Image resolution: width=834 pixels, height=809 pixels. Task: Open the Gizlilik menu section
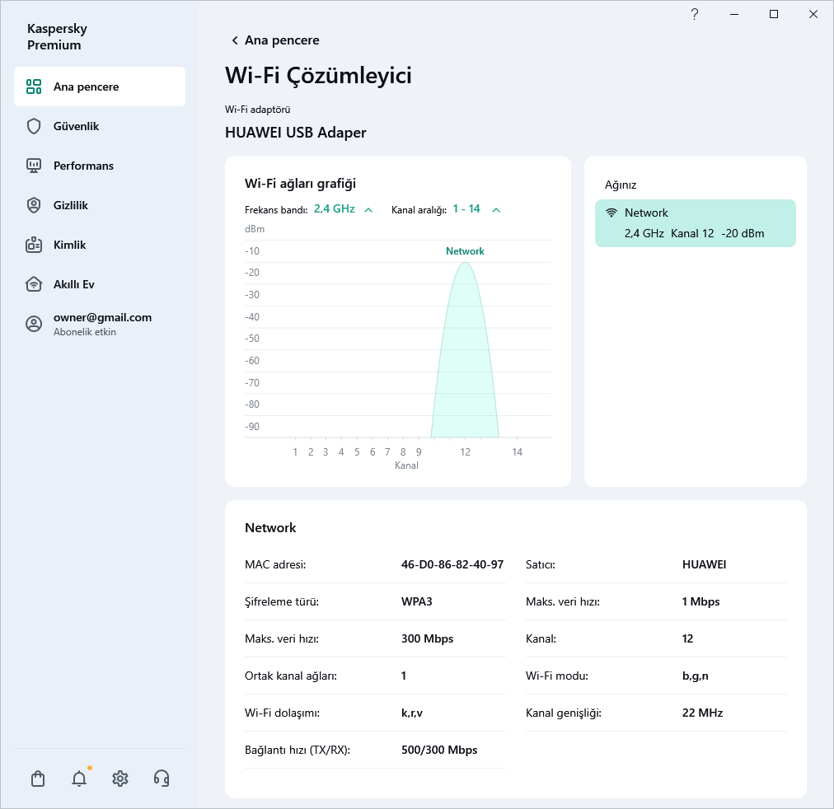pyautogui.click(x=71, y=205)
